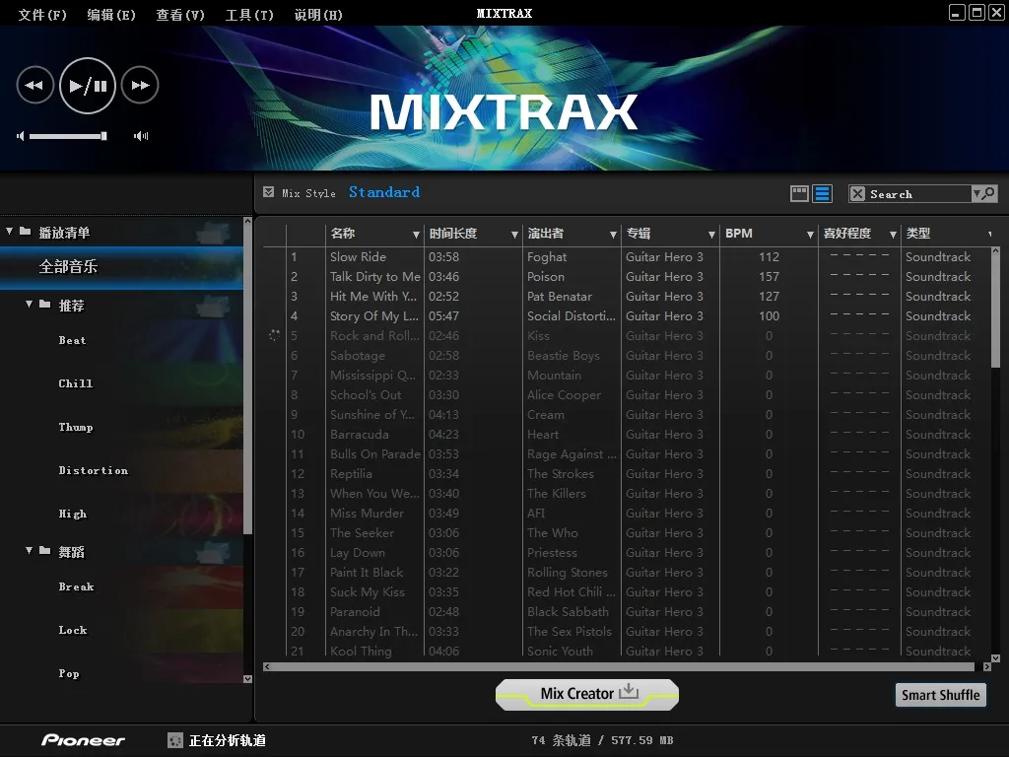Sort by 类型 column header
Image resolution: width=1009 pixels, height=757 pixels.
point(917,234)
